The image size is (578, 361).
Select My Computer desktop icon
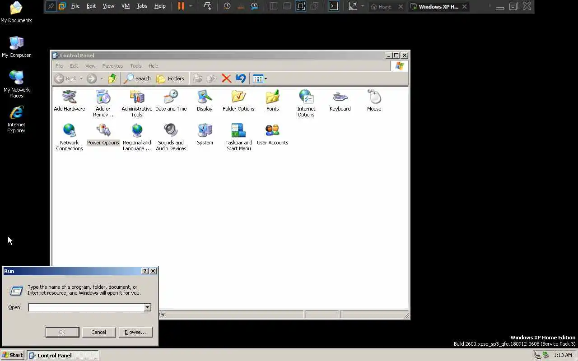point(16,46)
